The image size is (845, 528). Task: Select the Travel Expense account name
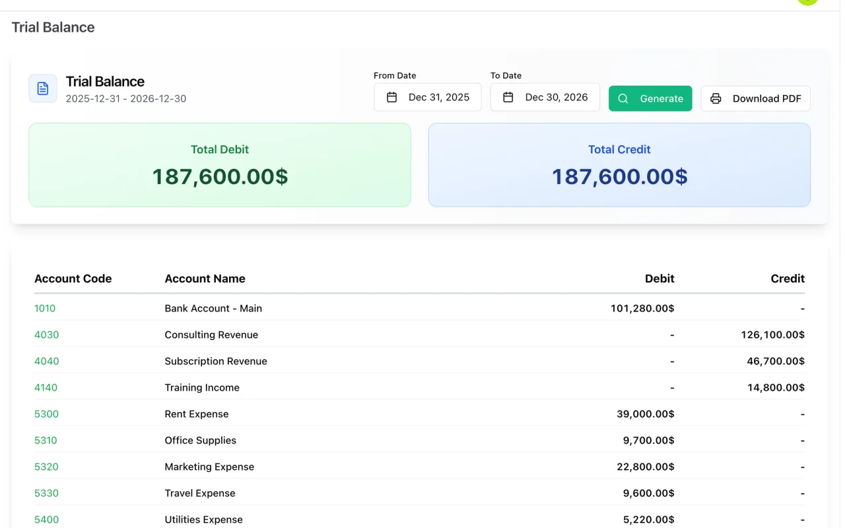[x=200, y=493]
